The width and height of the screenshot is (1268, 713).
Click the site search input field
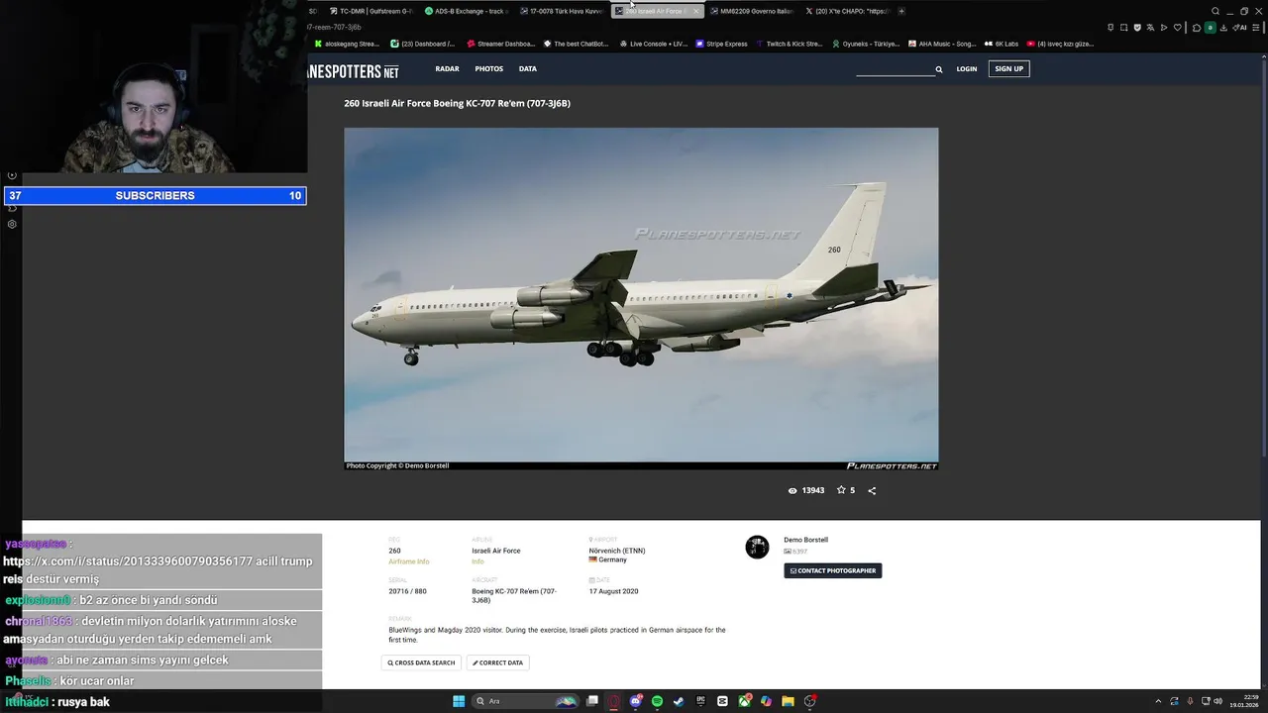click(x=894, y=69)
